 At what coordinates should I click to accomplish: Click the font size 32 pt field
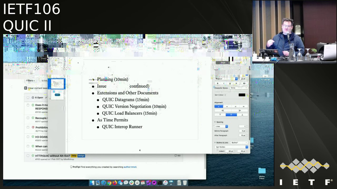point(242,79)
